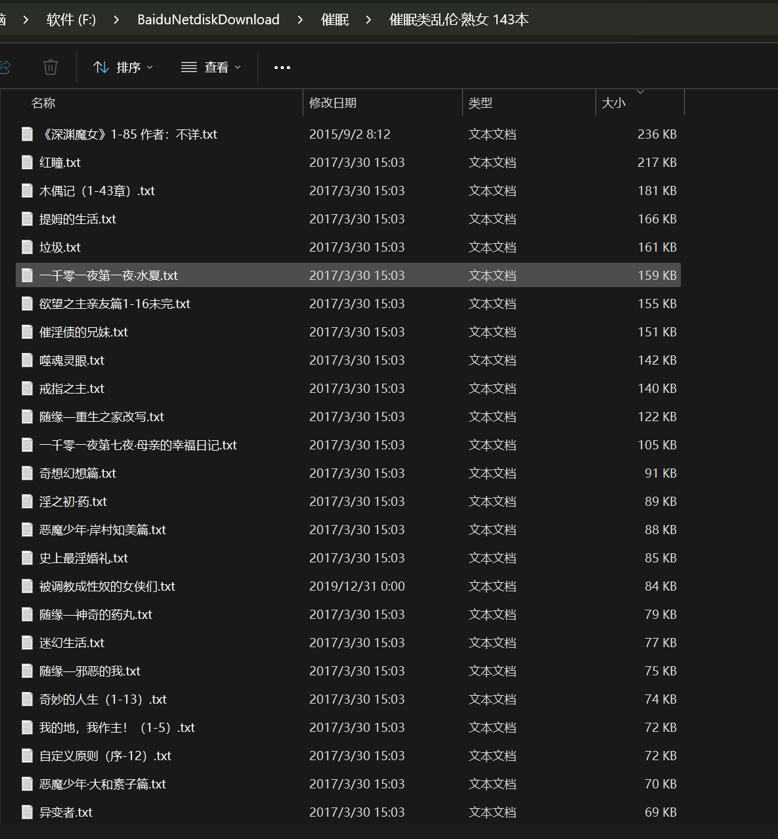Navigate to BaiduNetdiskDownload in the address bar
778x839 pixels.
208,20
